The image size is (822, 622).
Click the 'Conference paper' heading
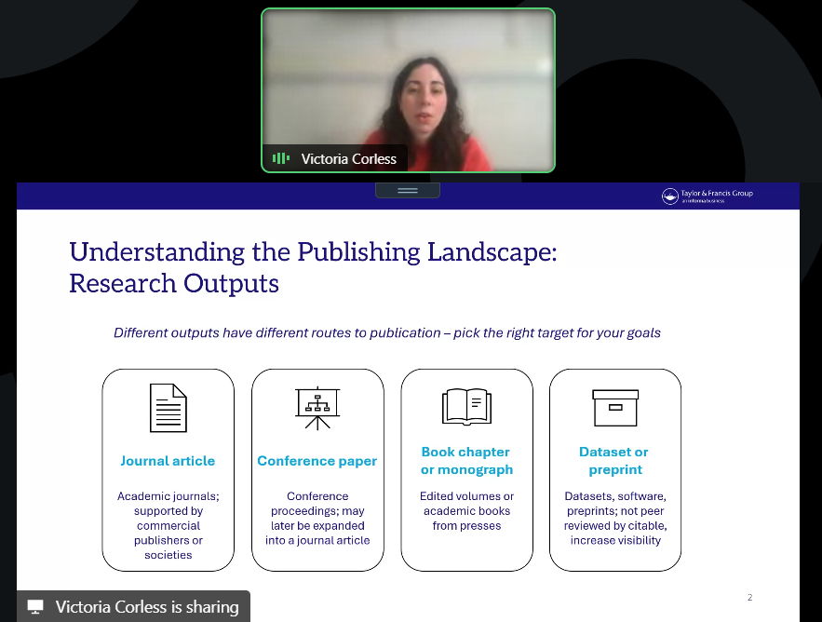[317, 461]
